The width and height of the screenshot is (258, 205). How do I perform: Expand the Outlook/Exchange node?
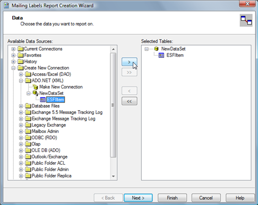(21, 157)
